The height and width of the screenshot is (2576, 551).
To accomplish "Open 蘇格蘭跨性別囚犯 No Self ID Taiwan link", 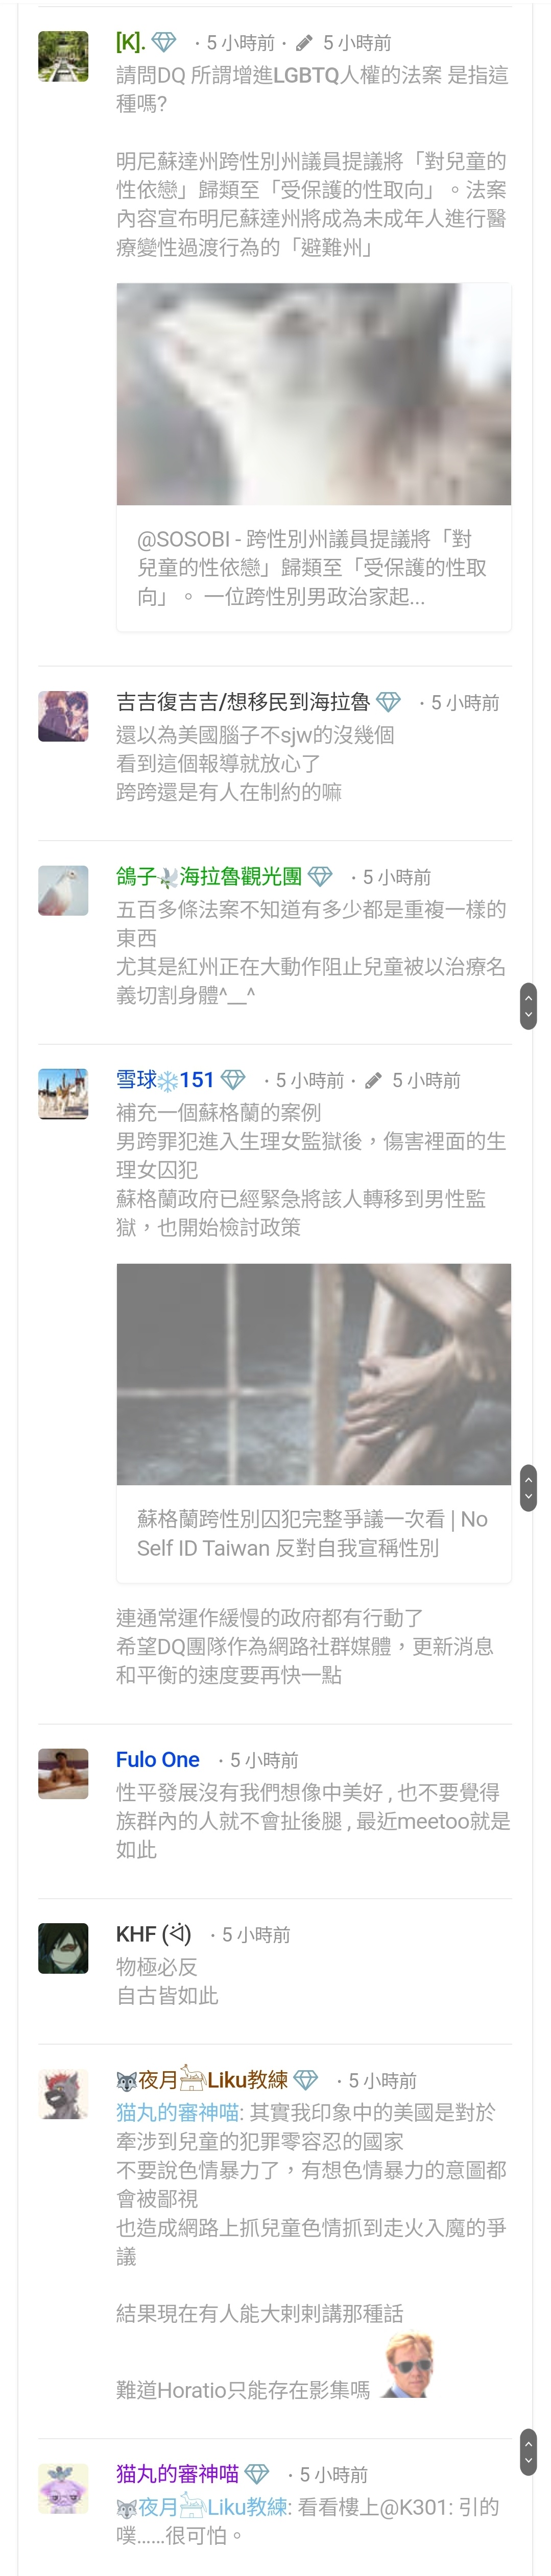I will [x=314, y=1533].
